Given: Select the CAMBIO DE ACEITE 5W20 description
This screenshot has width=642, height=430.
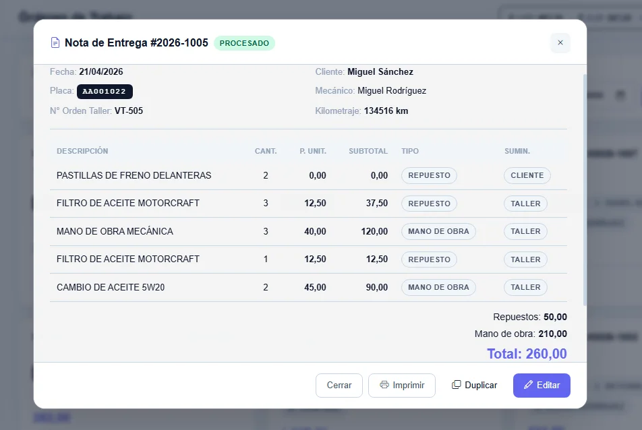Looking at the screenshot, I should (x=111, y=287).
